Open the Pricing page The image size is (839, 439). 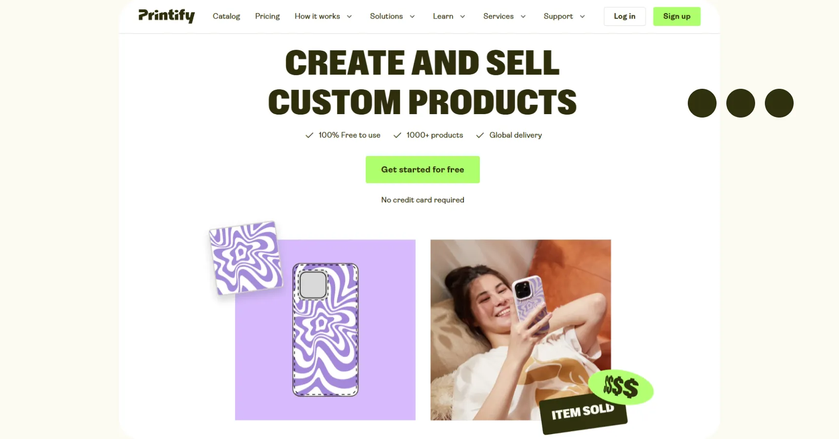click(x=267, y=17)
